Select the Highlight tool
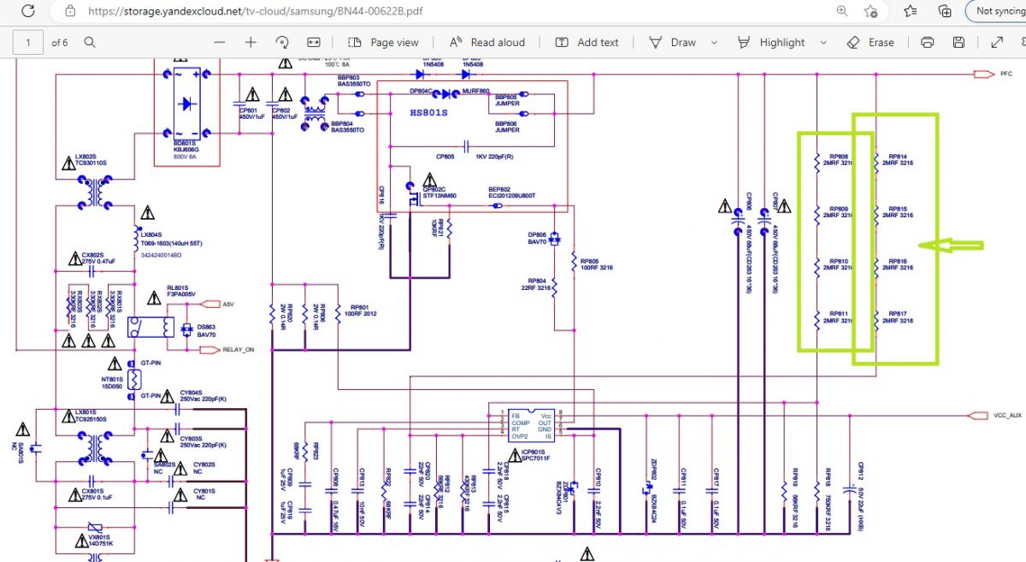 coord(770,42)
